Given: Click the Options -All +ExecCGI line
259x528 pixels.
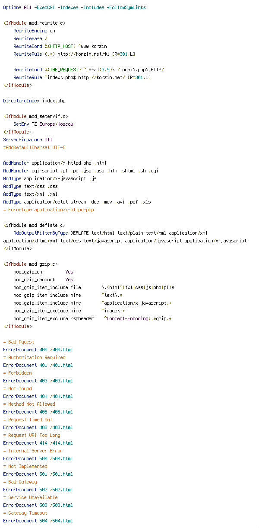Looking at the screenshot, I should [74, 7].
